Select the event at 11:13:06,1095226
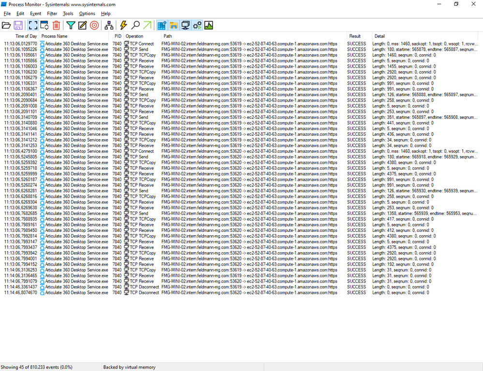Viewport: 483px width, 371px height. (239, 49)
